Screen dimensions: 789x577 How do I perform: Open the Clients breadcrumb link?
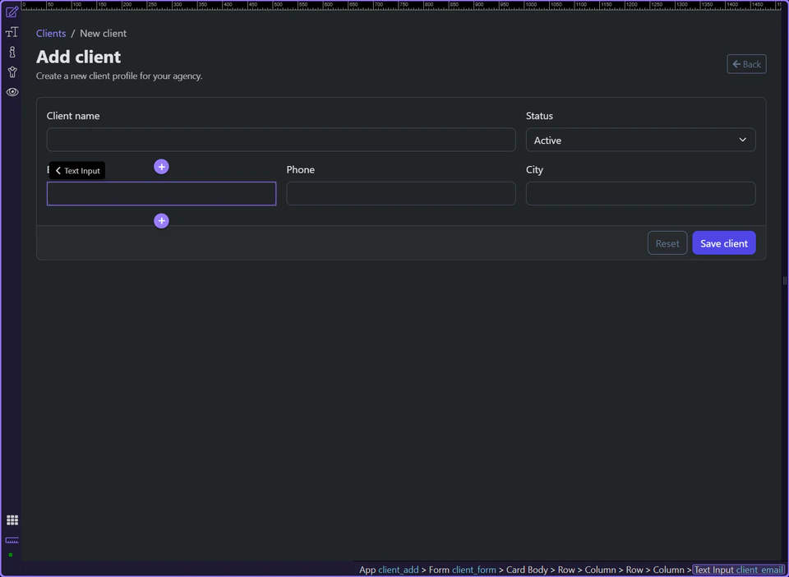[50, 33]
